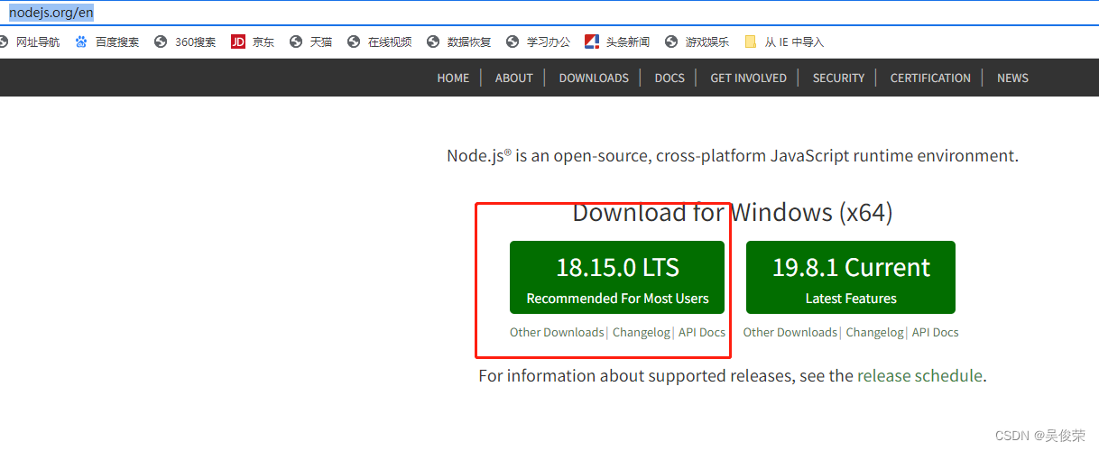Click the red JD icon in bookmarks bar

tap(238, 41)
